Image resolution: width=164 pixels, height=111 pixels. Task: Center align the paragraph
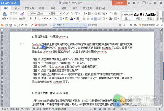click(x=88, y=19)
